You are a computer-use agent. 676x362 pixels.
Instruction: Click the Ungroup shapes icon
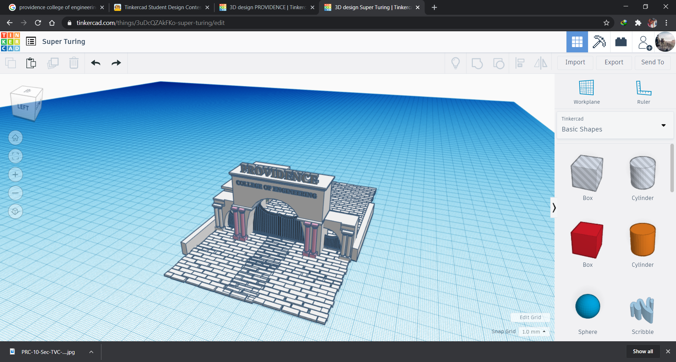pyautogui.click(x=499, y=63)
